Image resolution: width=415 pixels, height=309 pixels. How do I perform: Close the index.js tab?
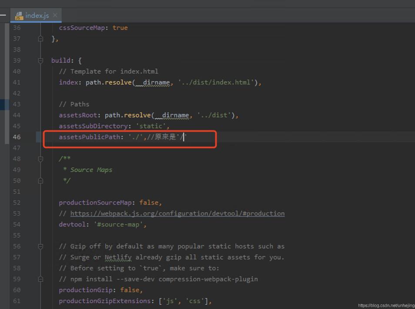coord(54,14)
